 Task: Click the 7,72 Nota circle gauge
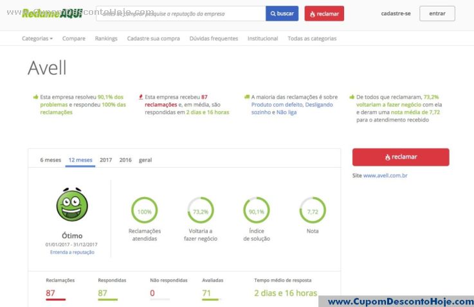[313, 210]
